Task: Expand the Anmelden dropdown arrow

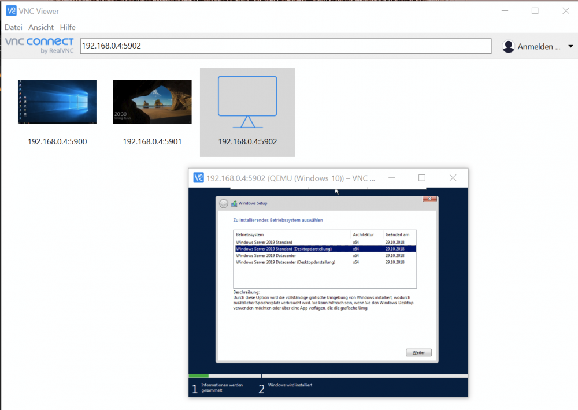Action: click(x=570, y=46)
